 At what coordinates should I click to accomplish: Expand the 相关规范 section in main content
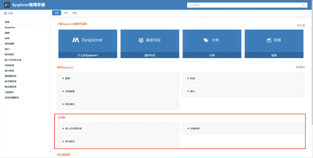tap(118, 104)
